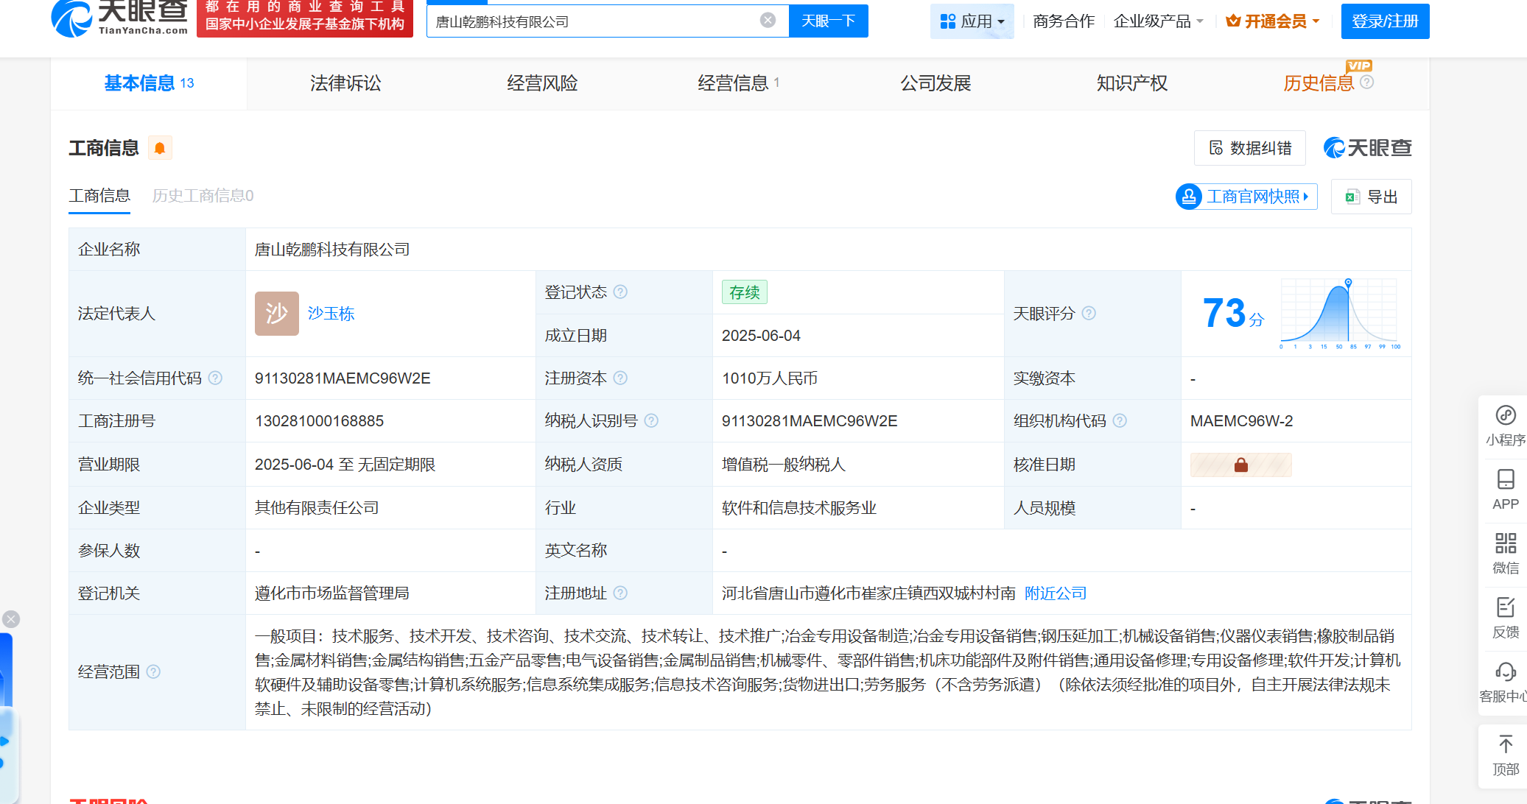Click the orange bell alert icon beside 工商信息
The width and height of the screenshot is (1527, 804).
click(159, 148)
